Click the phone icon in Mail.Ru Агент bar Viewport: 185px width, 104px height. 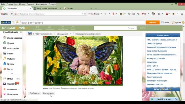click(176, 99)
